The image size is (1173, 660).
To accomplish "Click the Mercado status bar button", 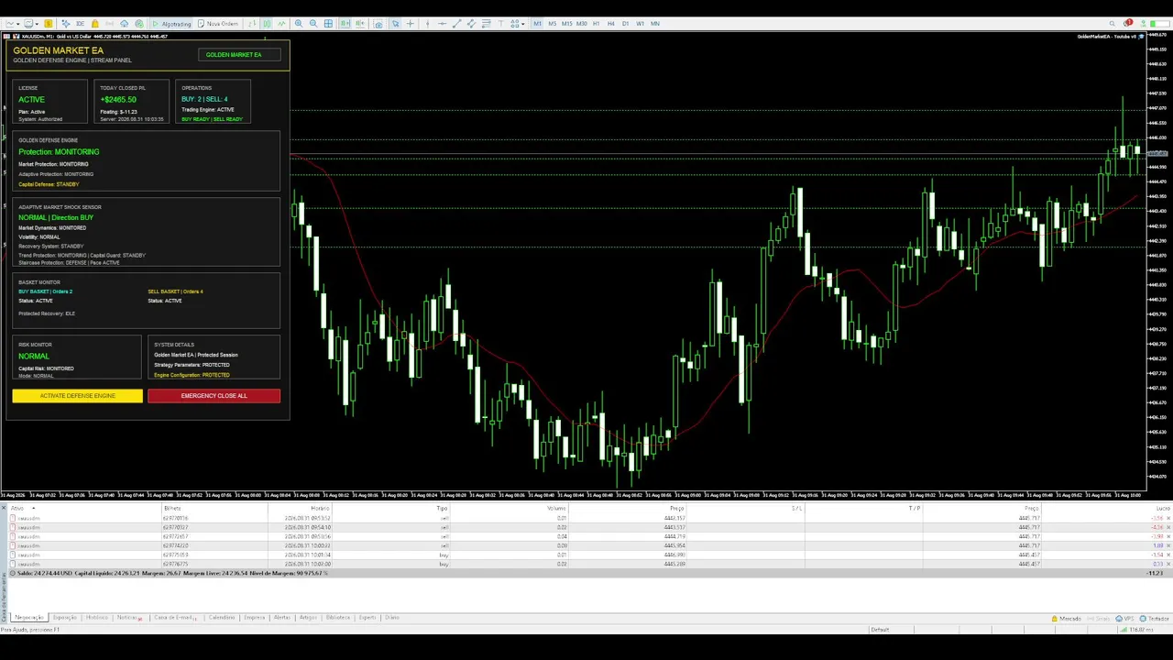I will click(1066, 619).
